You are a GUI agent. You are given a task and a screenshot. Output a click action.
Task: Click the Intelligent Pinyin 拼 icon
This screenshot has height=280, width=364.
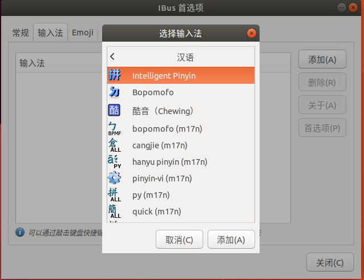[x=114, y=75]
